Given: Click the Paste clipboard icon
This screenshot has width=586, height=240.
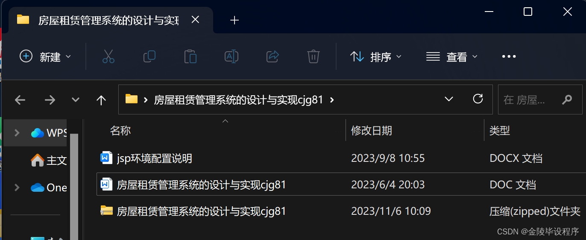Looking at the screenshot, I should [190, 56].
